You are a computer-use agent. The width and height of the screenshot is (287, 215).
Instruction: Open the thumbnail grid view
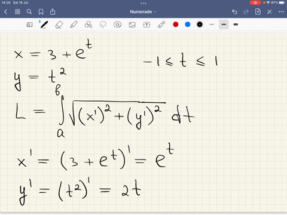click(17, 12)
